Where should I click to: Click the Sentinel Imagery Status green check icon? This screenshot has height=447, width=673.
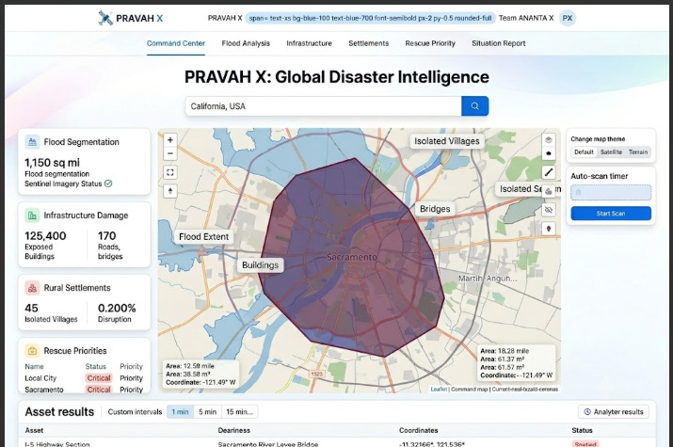click(x=108, y=184)
